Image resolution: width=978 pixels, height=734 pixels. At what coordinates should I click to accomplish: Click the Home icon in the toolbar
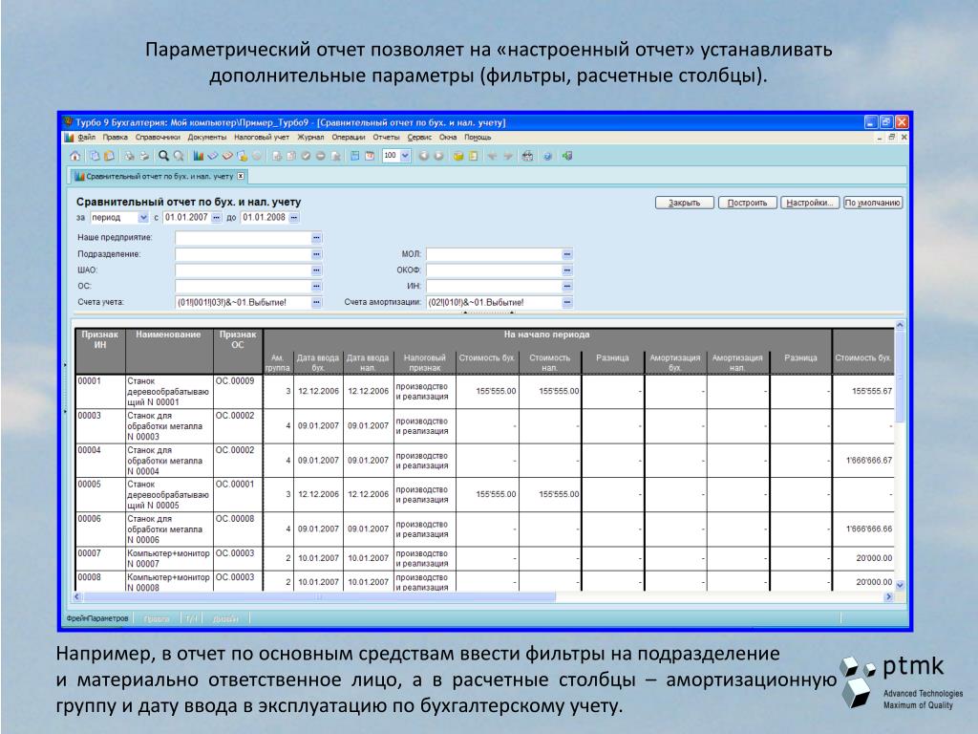74,156
